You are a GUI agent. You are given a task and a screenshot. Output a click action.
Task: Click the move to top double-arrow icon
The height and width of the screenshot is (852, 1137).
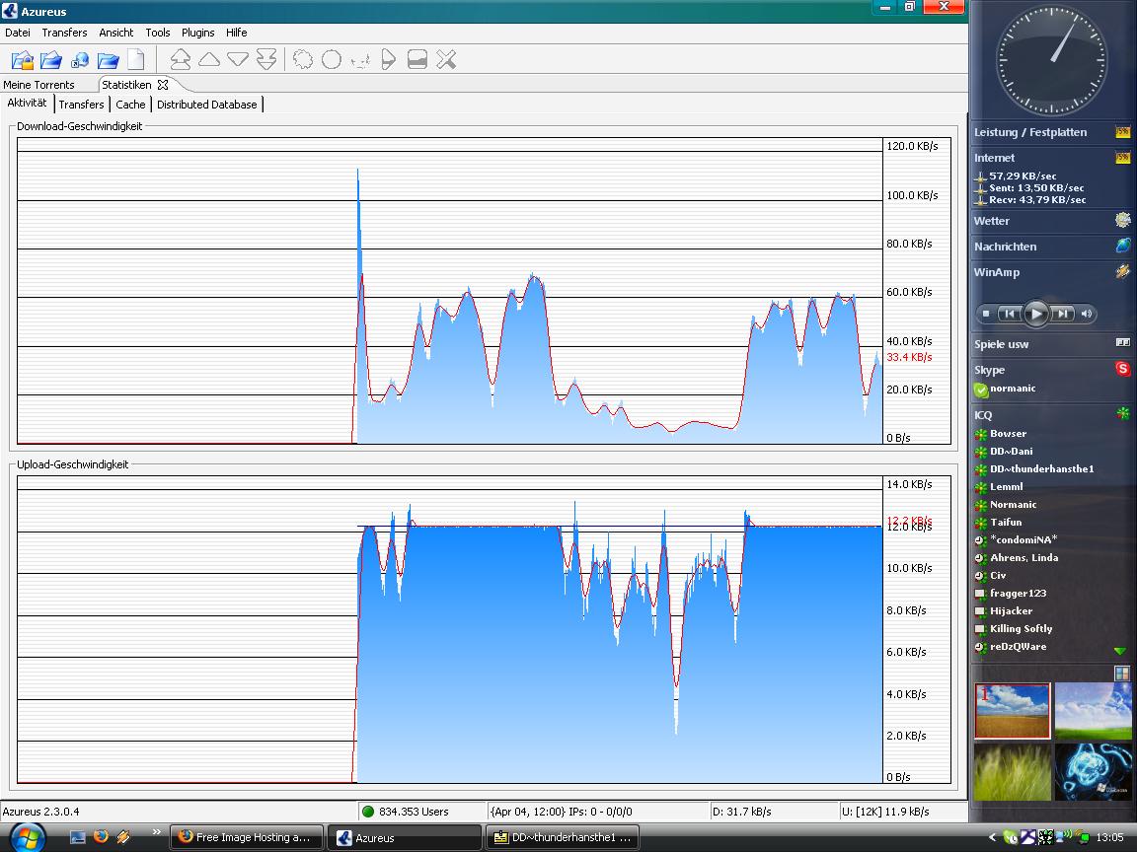[x=181, y=60]
